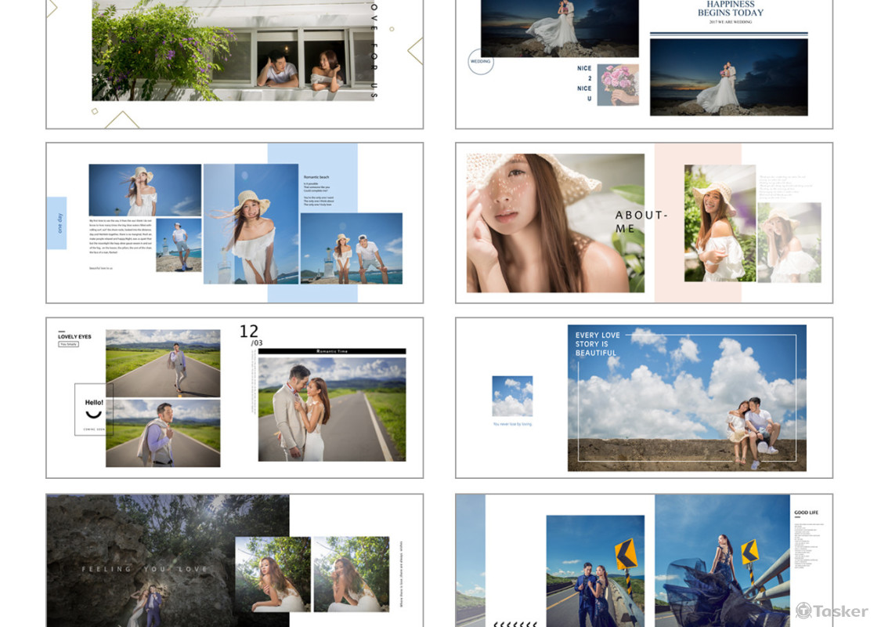Click the 12/03 date label

tap(250, 334)
